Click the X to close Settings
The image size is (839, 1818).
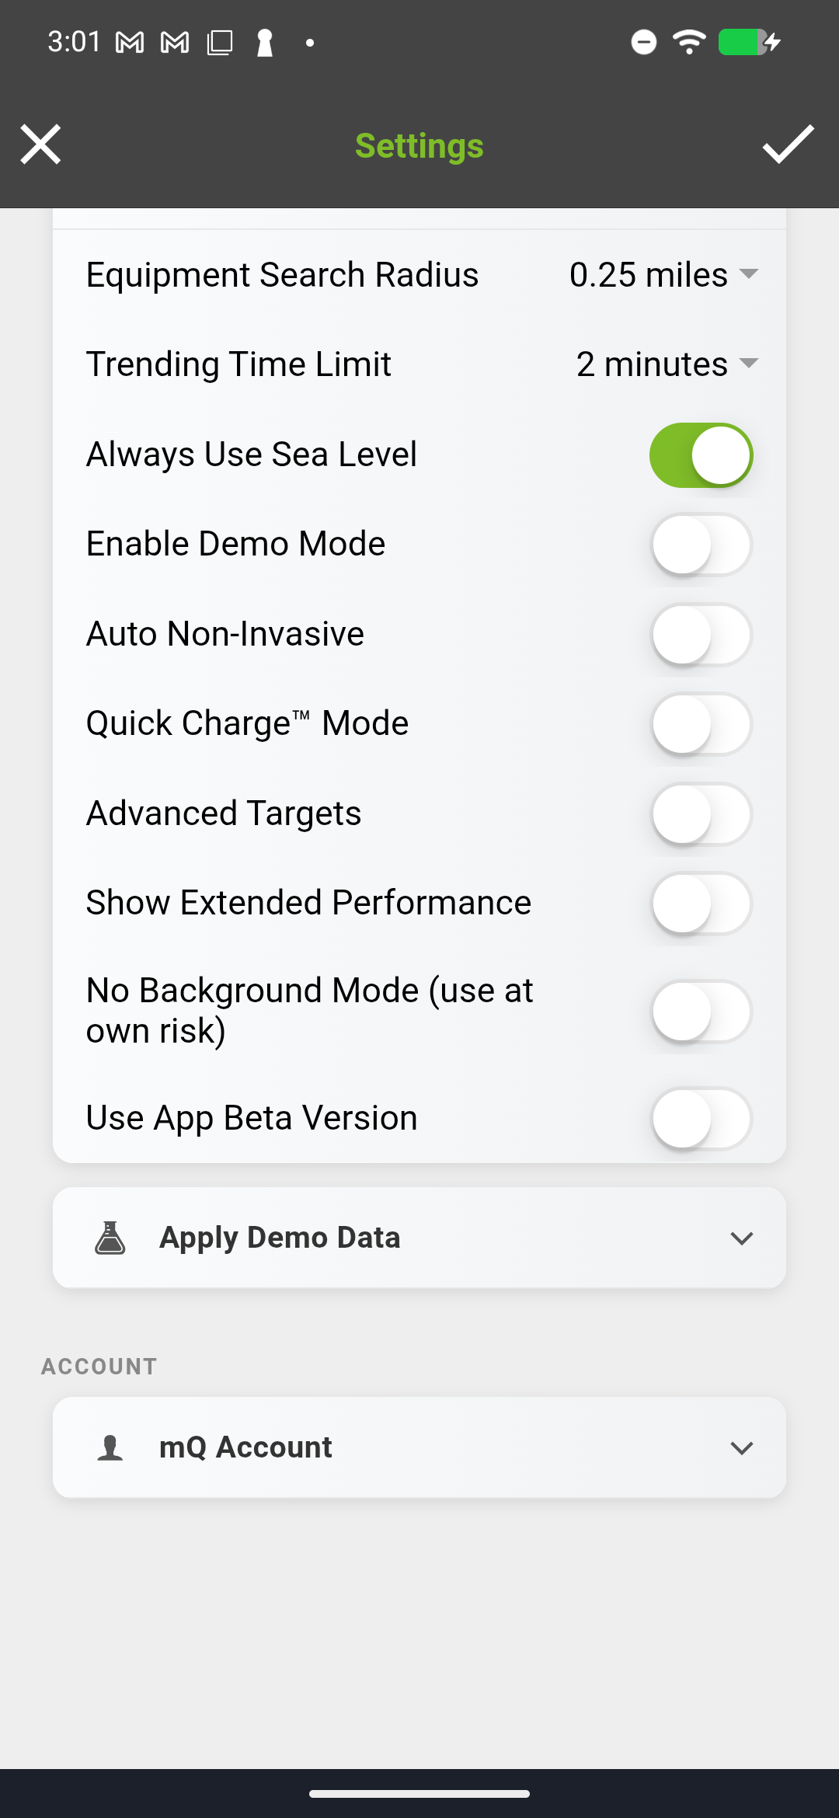pyautogui.click(x=40, y=145)
